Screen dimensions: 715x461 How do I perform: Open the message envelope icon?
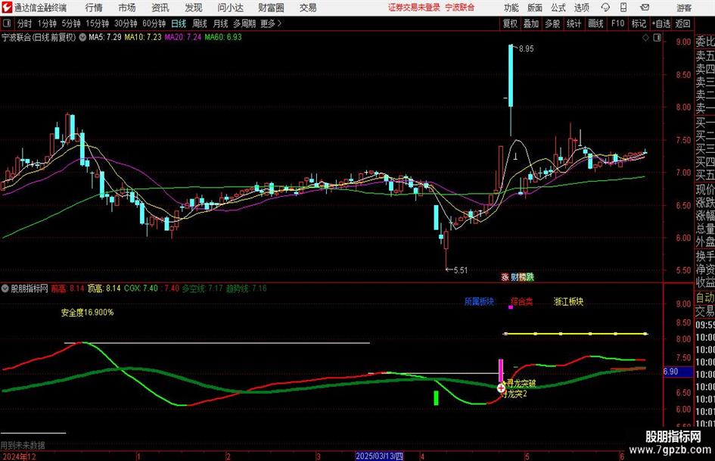point(645,8)
